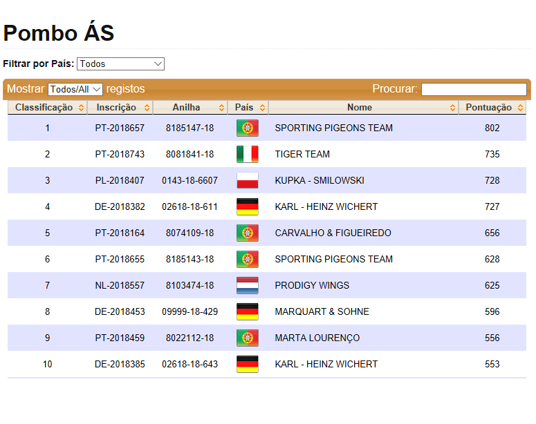Viewport: 536px width, 424px height.
Task: Click the name TIGER TEAM
Action: click(302, 154)
